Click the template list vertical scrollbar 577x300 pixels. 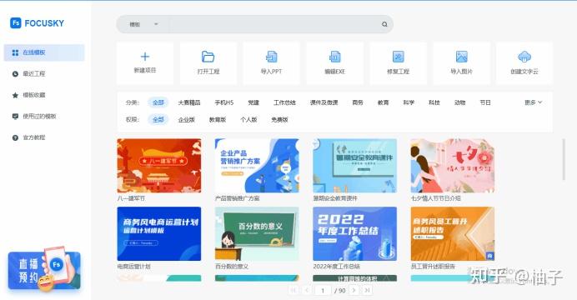(x=564, y=159)
